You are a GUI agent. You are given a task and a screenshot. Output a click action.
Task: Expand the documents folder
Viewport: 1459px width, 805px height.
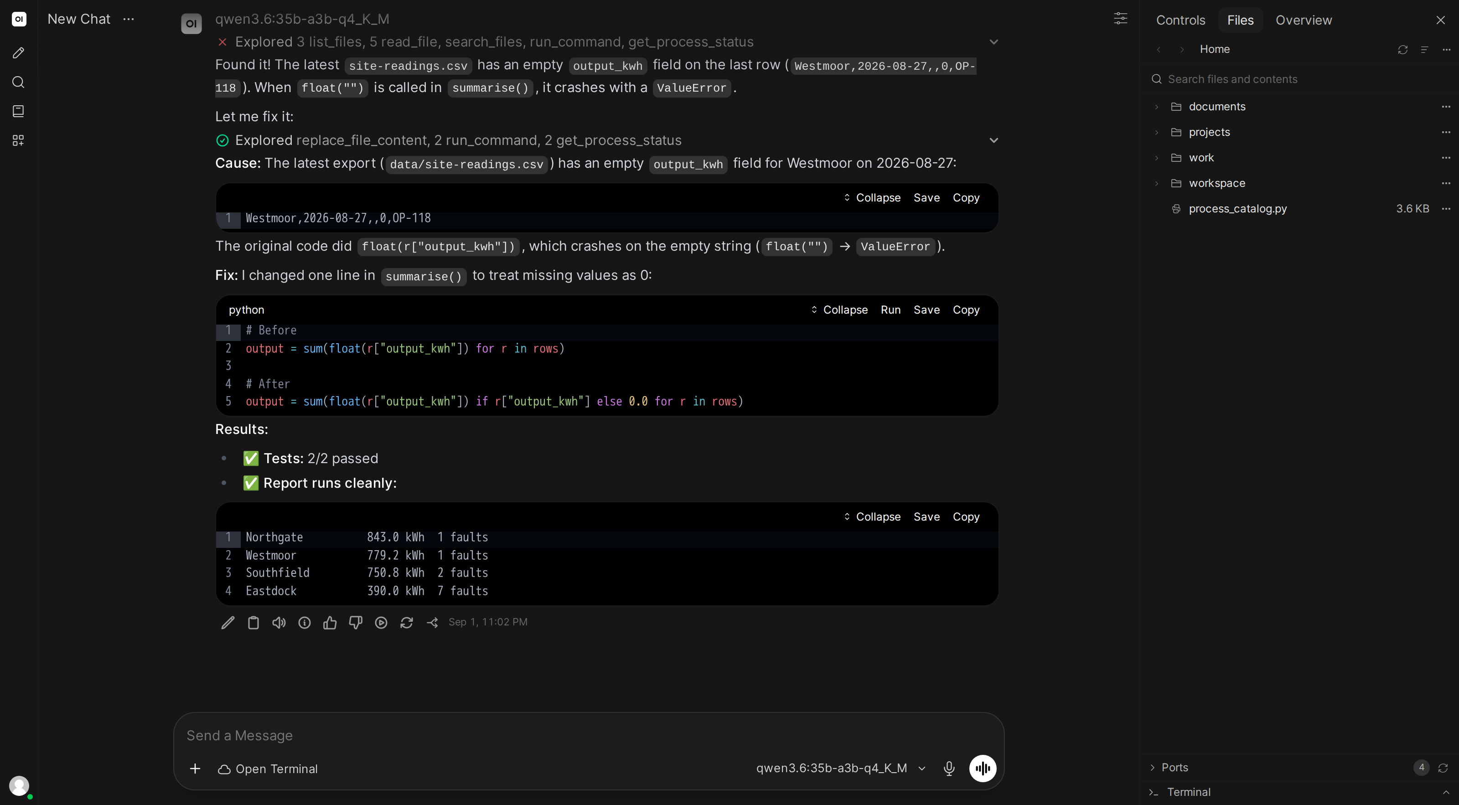coord(1156,106)
